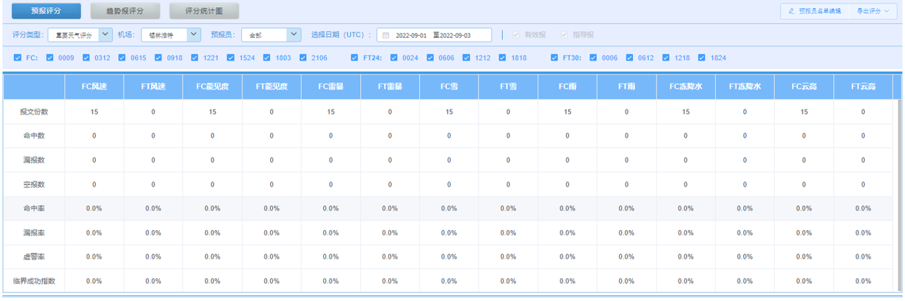Click the FC风速 column header

pyautogui.click(x=94, y=87)
